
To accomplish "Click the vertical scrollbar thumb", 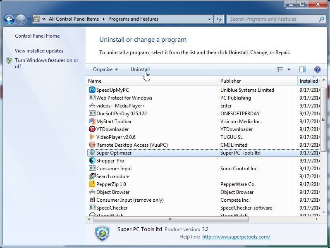I will (324, 119).
